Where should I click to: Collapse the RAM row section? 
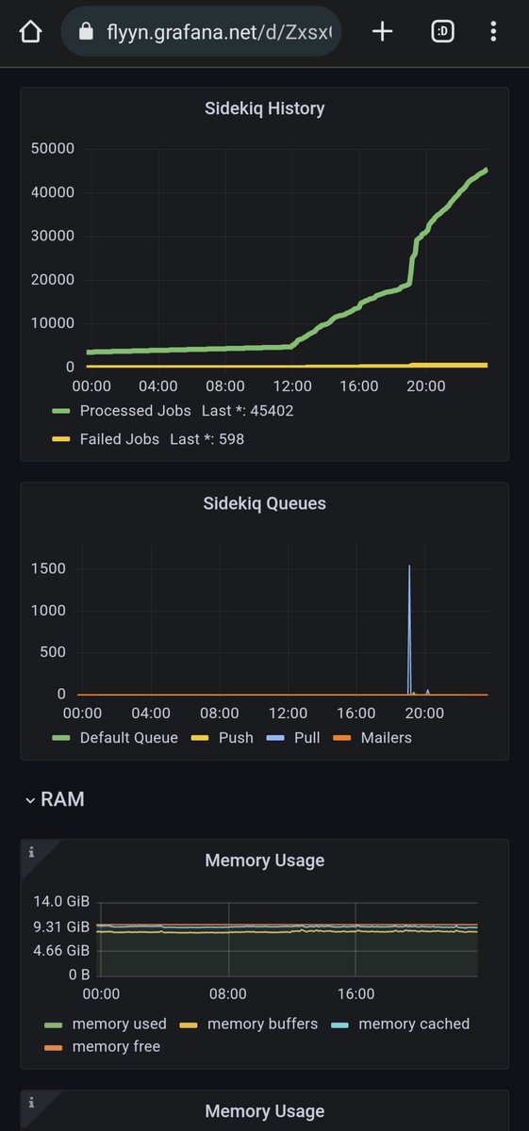click(56, 799)
